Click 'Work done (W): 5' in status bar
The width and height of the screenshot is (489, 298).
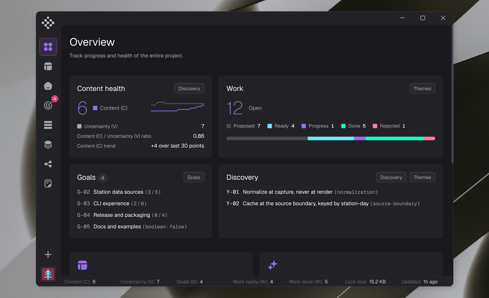(308, 282)
